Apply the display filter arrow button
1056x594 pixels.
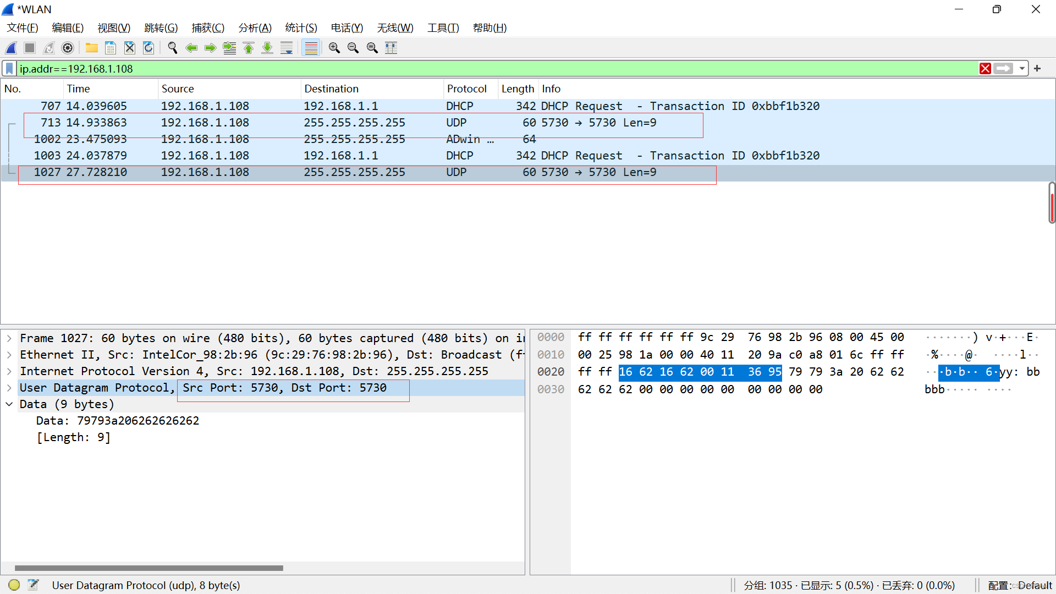click(x=1003, y=69)
